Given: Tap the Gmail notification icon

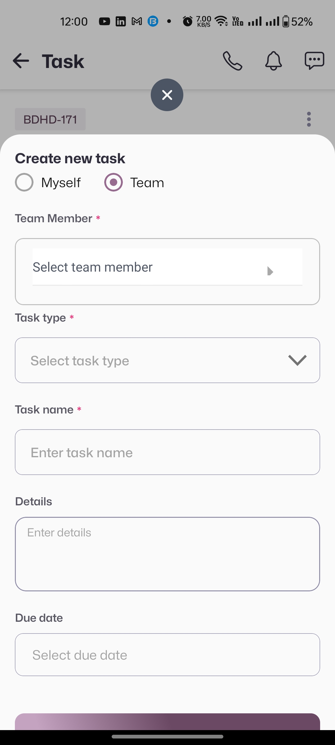Looking at the screenshot, I should [x=137, y=21].
